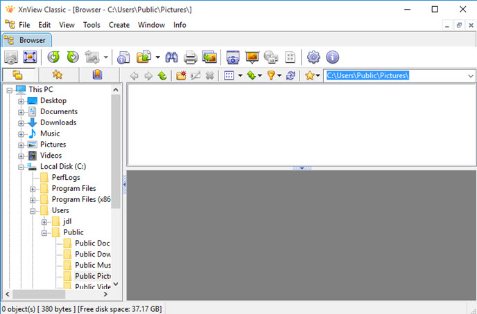The height and width of the screenshot is (314, 477).
Task: Switch to the Favorites stars tab
Action: [57, 75]
